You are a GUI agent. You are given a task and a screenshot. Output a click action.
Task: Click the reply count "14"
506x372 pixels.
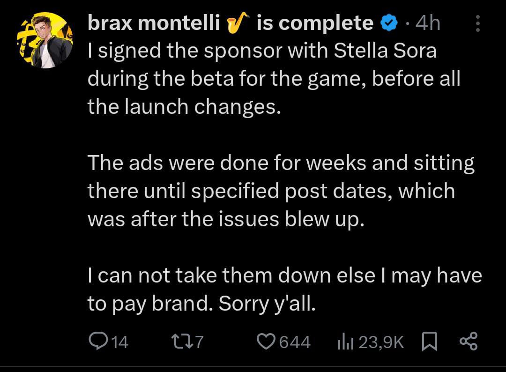point(120,342)
